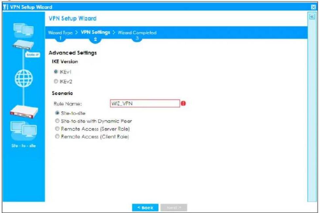Click the Rule Name input field

point(145,103)
